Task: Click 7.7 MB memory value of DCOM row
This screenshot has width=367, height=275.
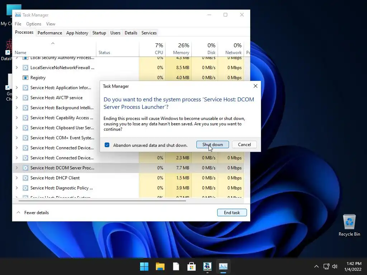Action: pos(182,168)
